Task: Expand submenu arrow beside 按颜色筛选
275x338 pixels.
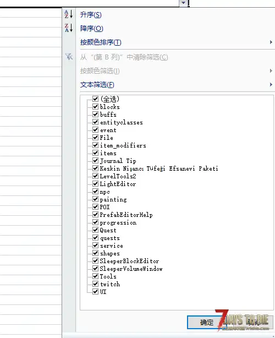Action: [x=271, y=70]
